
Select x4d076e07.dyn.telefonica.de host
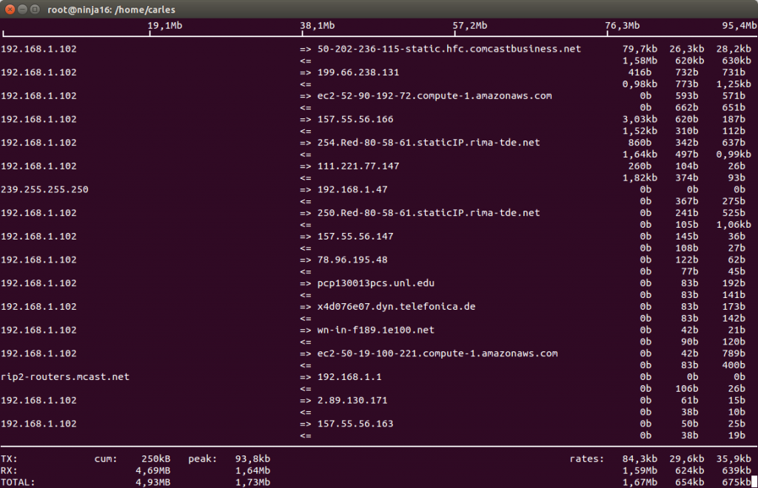tap(397, 307)
